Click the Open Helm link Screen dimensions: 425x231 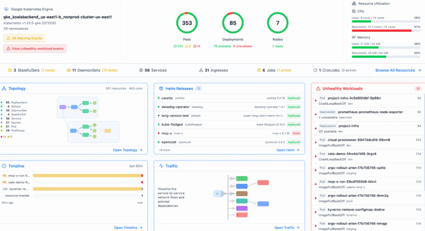coord(288,150)
